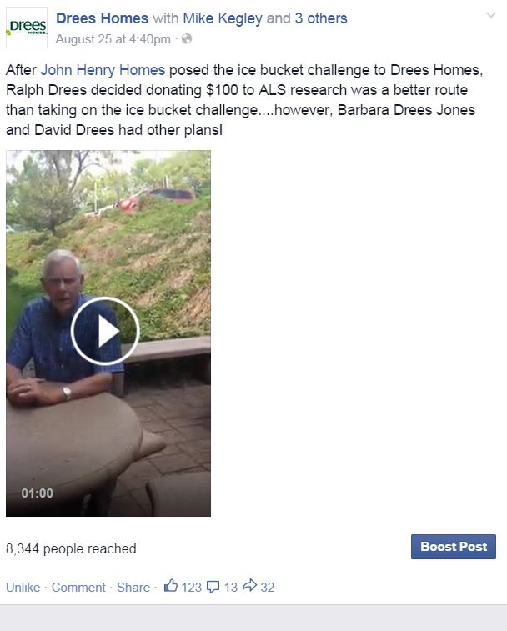Show the 3 others tagged
This screenshot has width=507, height=631.
321,18
